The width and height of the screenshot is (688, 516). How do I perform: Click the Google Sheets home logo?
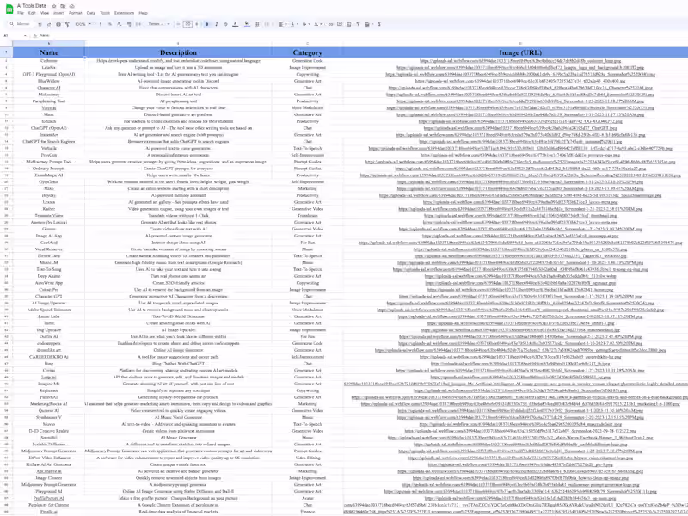(x=9, y=9)
